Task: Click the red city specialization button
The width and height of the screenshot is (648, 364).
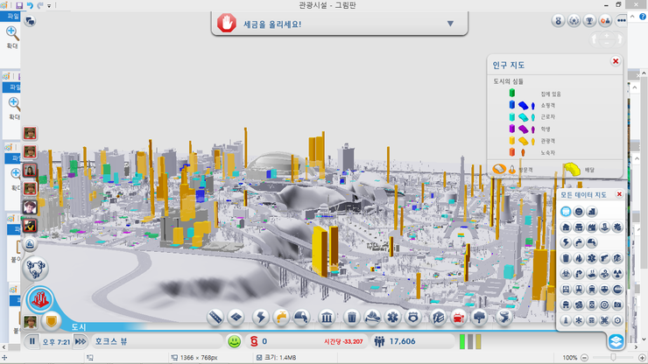Action: 39,299
